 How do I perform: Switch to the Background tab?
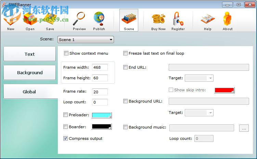pos(30,72)
